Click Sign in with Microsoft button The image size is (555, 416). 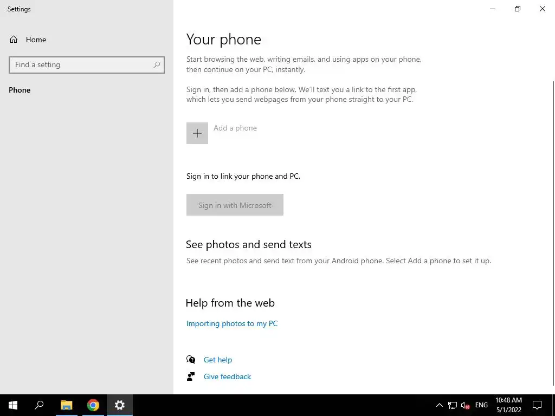pyautogui.click(x=235, y=205)
